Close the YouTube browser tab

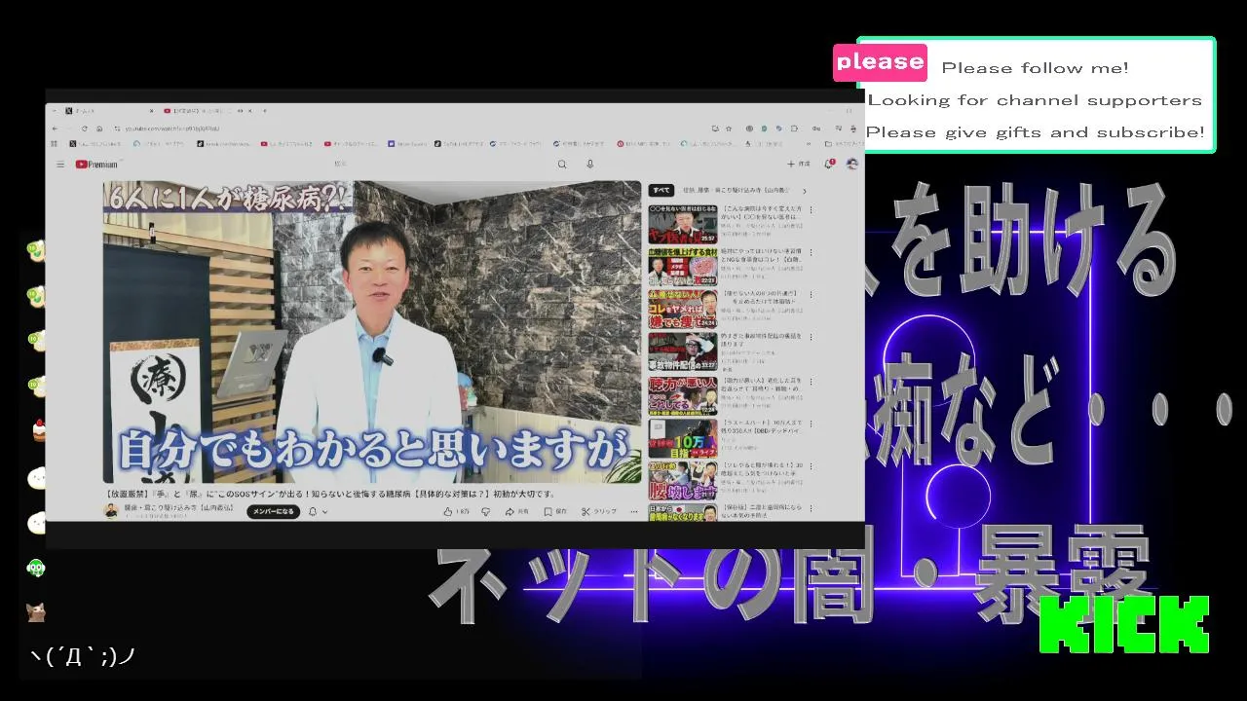coord(252,111)
